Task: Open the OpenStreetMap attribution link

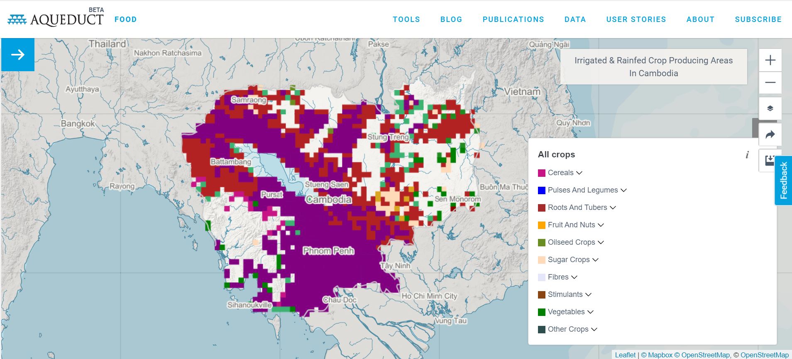Action: pos(705,355)
